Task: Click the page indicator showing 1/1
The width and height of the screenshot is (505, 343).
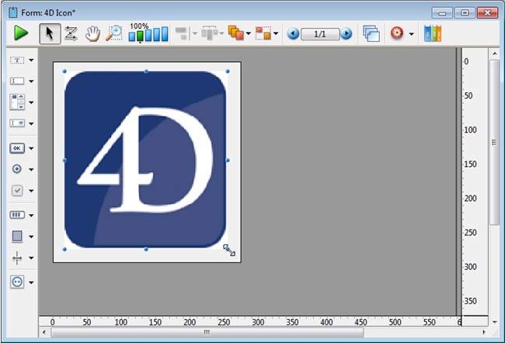Action: pyautogui.click(x=319, y=34)
